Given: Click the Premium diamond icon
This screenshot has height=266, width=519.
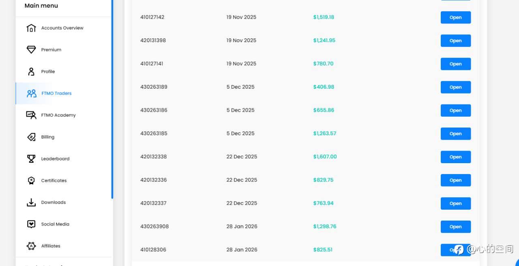Looking at the screenshot, I should point(31,50).
